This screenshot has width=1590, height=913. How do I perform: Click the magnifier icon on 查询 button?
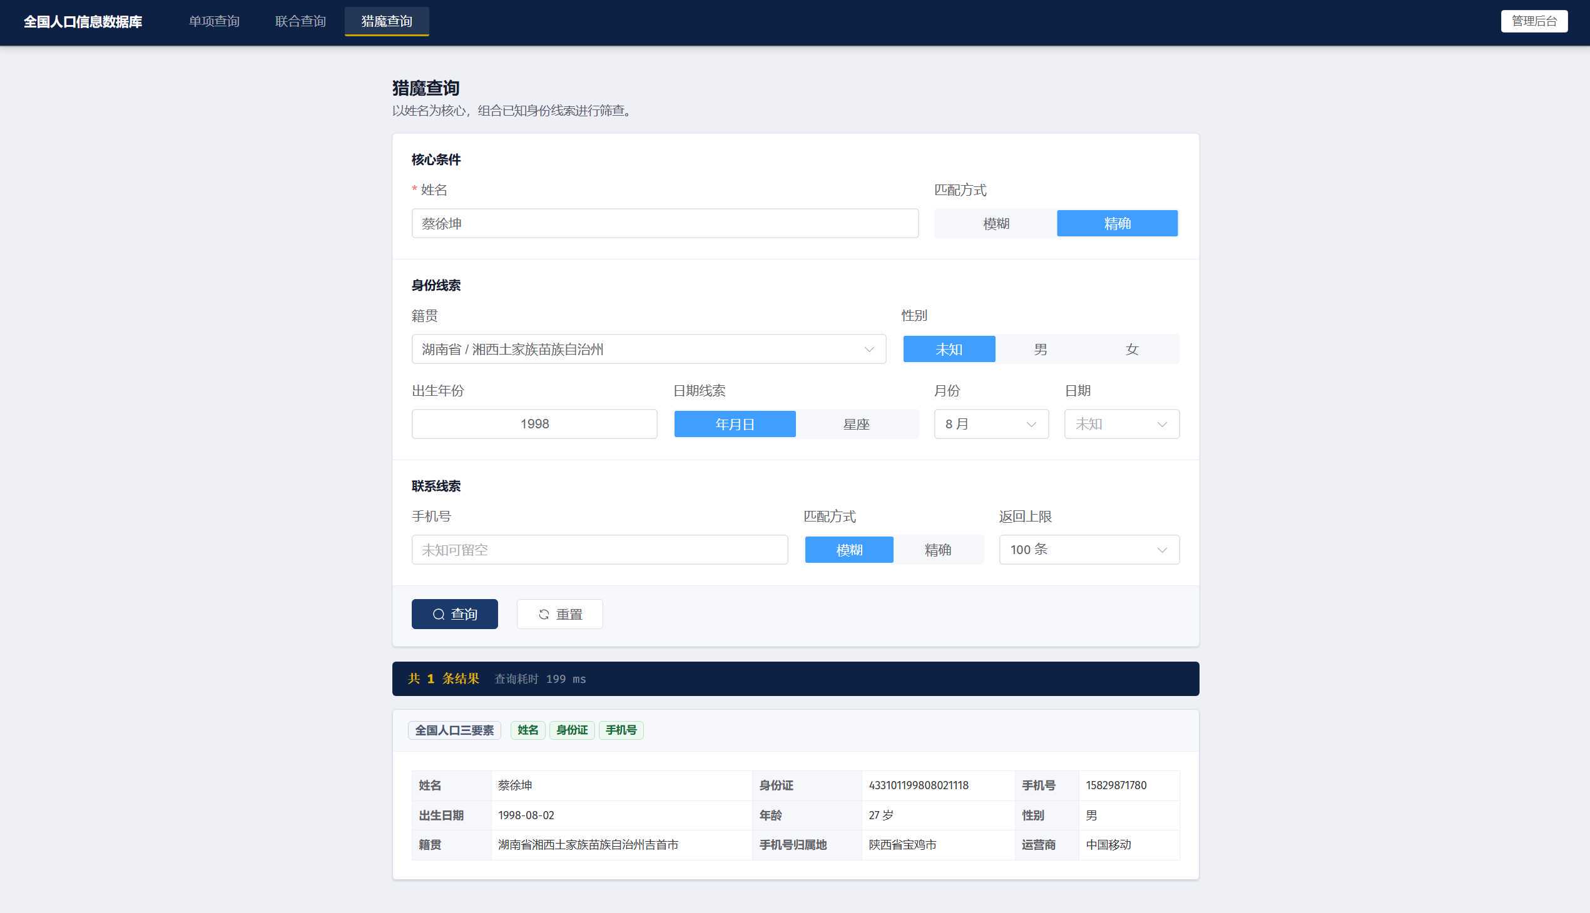[x=439, y=615]
